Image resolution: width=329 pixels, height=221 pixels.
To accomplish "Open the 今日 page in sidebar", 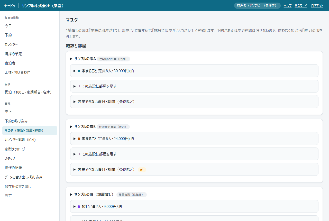I will (x=30, y=26).
